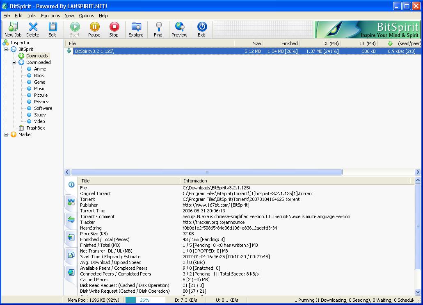Click the job list horizontal scrollbar thumb
Screen dimensions: 423x305
pos(207,172)
